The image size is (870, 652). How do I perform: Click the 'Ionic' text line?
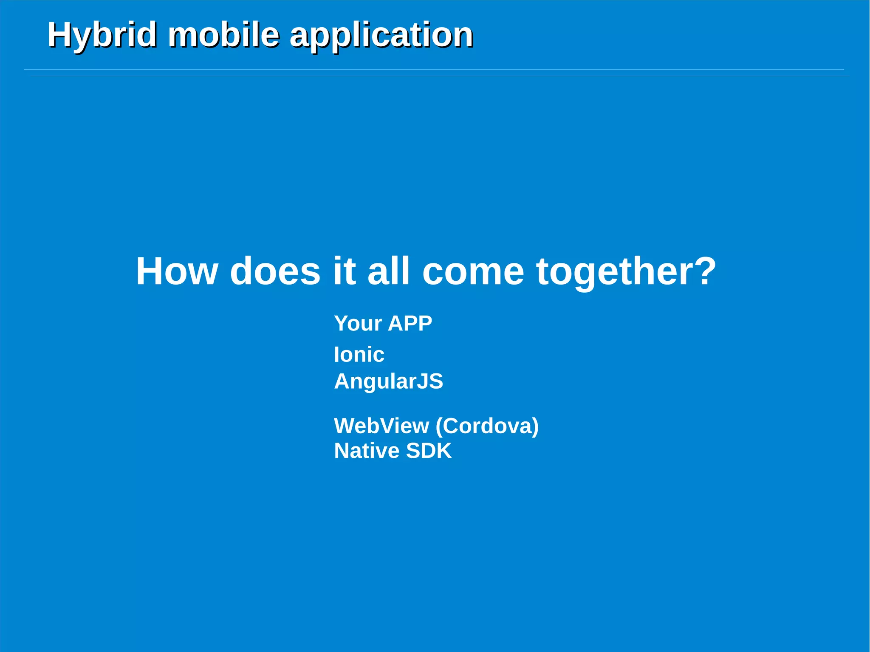(x=359, y=354)
